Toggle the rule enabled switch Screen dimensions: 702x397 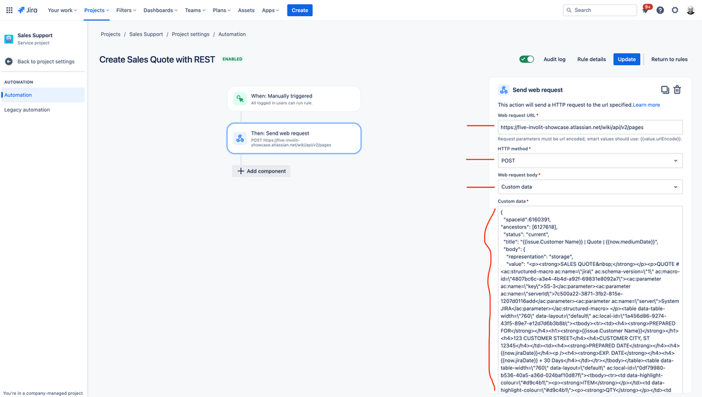coord(526,59)
